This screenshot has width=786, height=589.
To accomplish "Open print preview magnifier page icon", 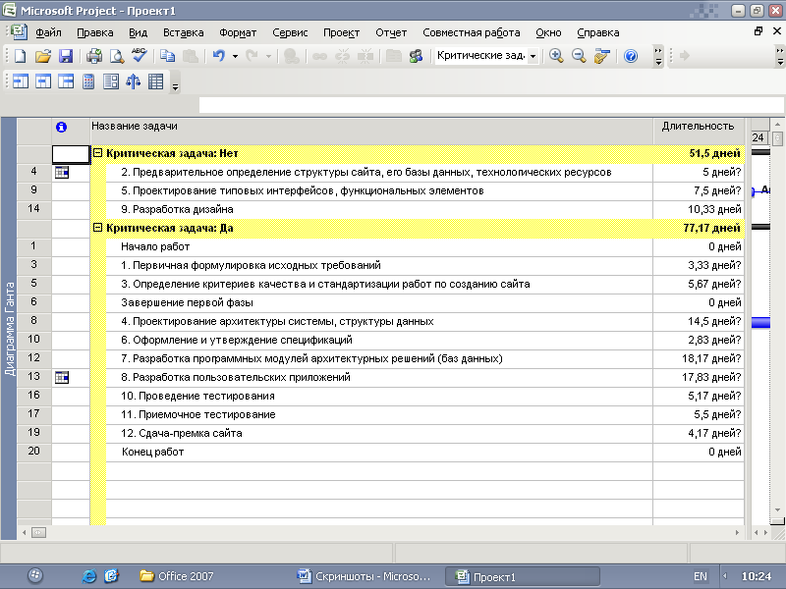I will [117, 56].
